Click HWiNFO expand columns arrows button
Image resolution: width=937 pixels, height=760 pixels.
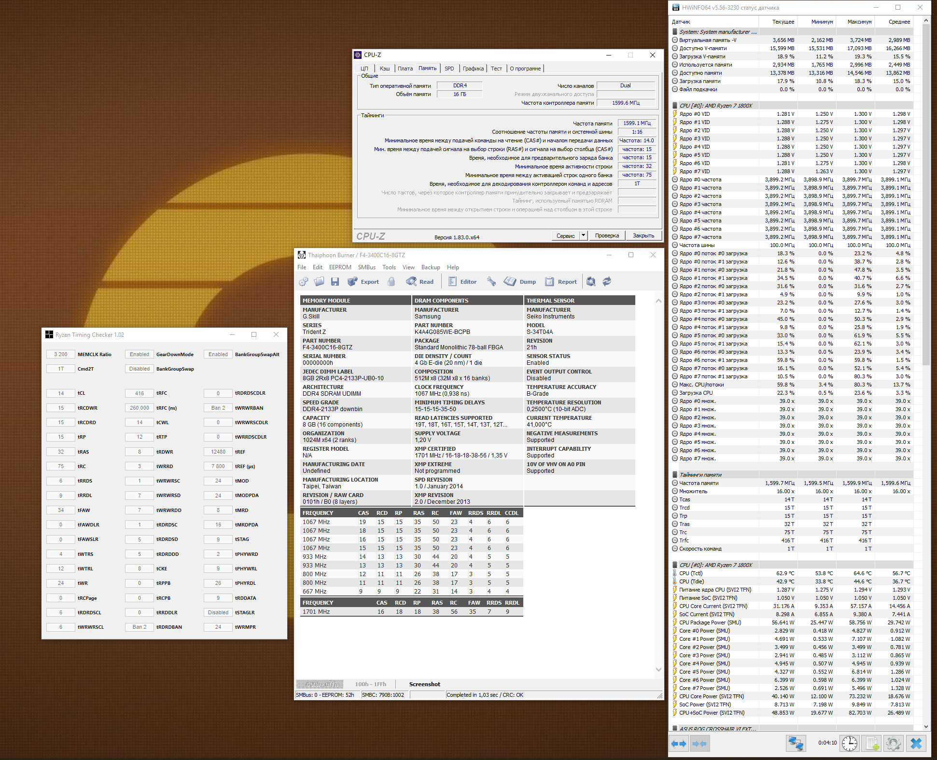click(679, 744)
